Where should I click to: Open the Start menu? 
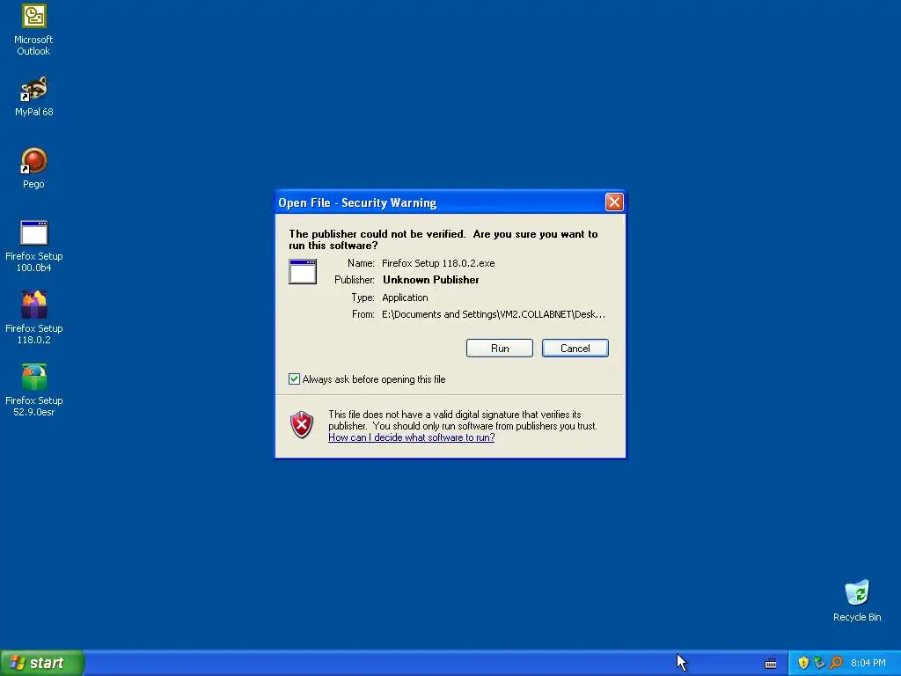(x=42, y=663)
